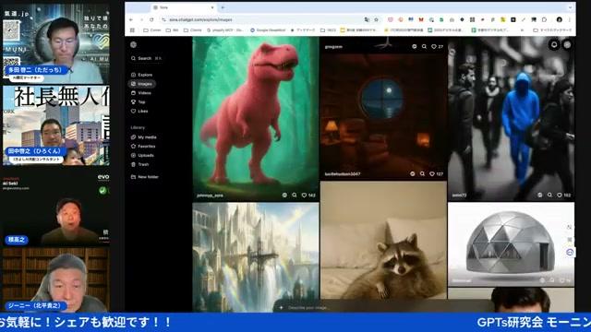This screenshot has height=332, width=591.
Task: Go to the Explore section
Action: tap(141, 75)
